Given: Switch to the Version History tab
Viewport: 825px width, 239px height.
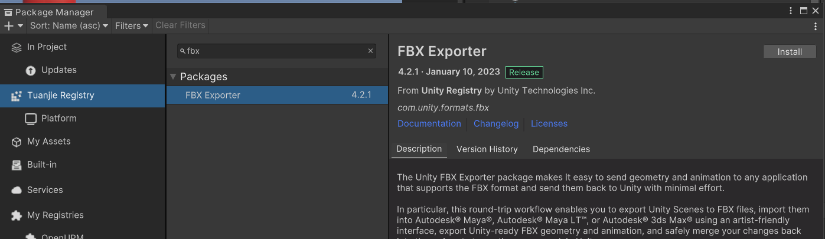Looking at the screenshot, I should pyautogui.click(x=487, y=149).
